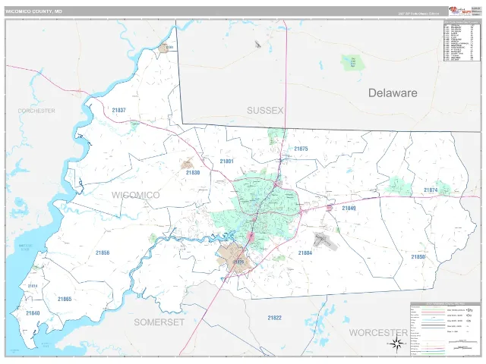Screen dimensions: 486x364
Task: Click the map legend box
Action: click(x=446, y=328)
